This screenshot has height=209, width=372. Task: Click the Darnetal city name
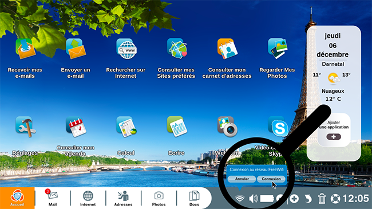[333, 64]
